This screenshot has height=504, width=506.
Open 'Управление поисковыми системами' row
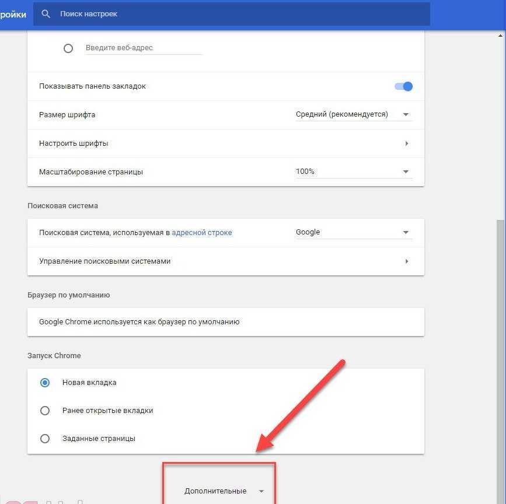click(x=105, y=261)
